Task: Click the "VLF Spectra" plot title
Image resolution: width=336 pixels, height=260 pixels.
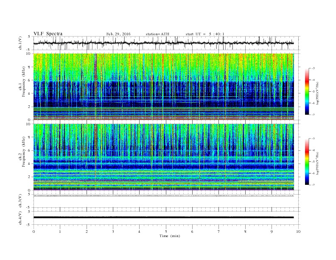Action: click(48, 34)
